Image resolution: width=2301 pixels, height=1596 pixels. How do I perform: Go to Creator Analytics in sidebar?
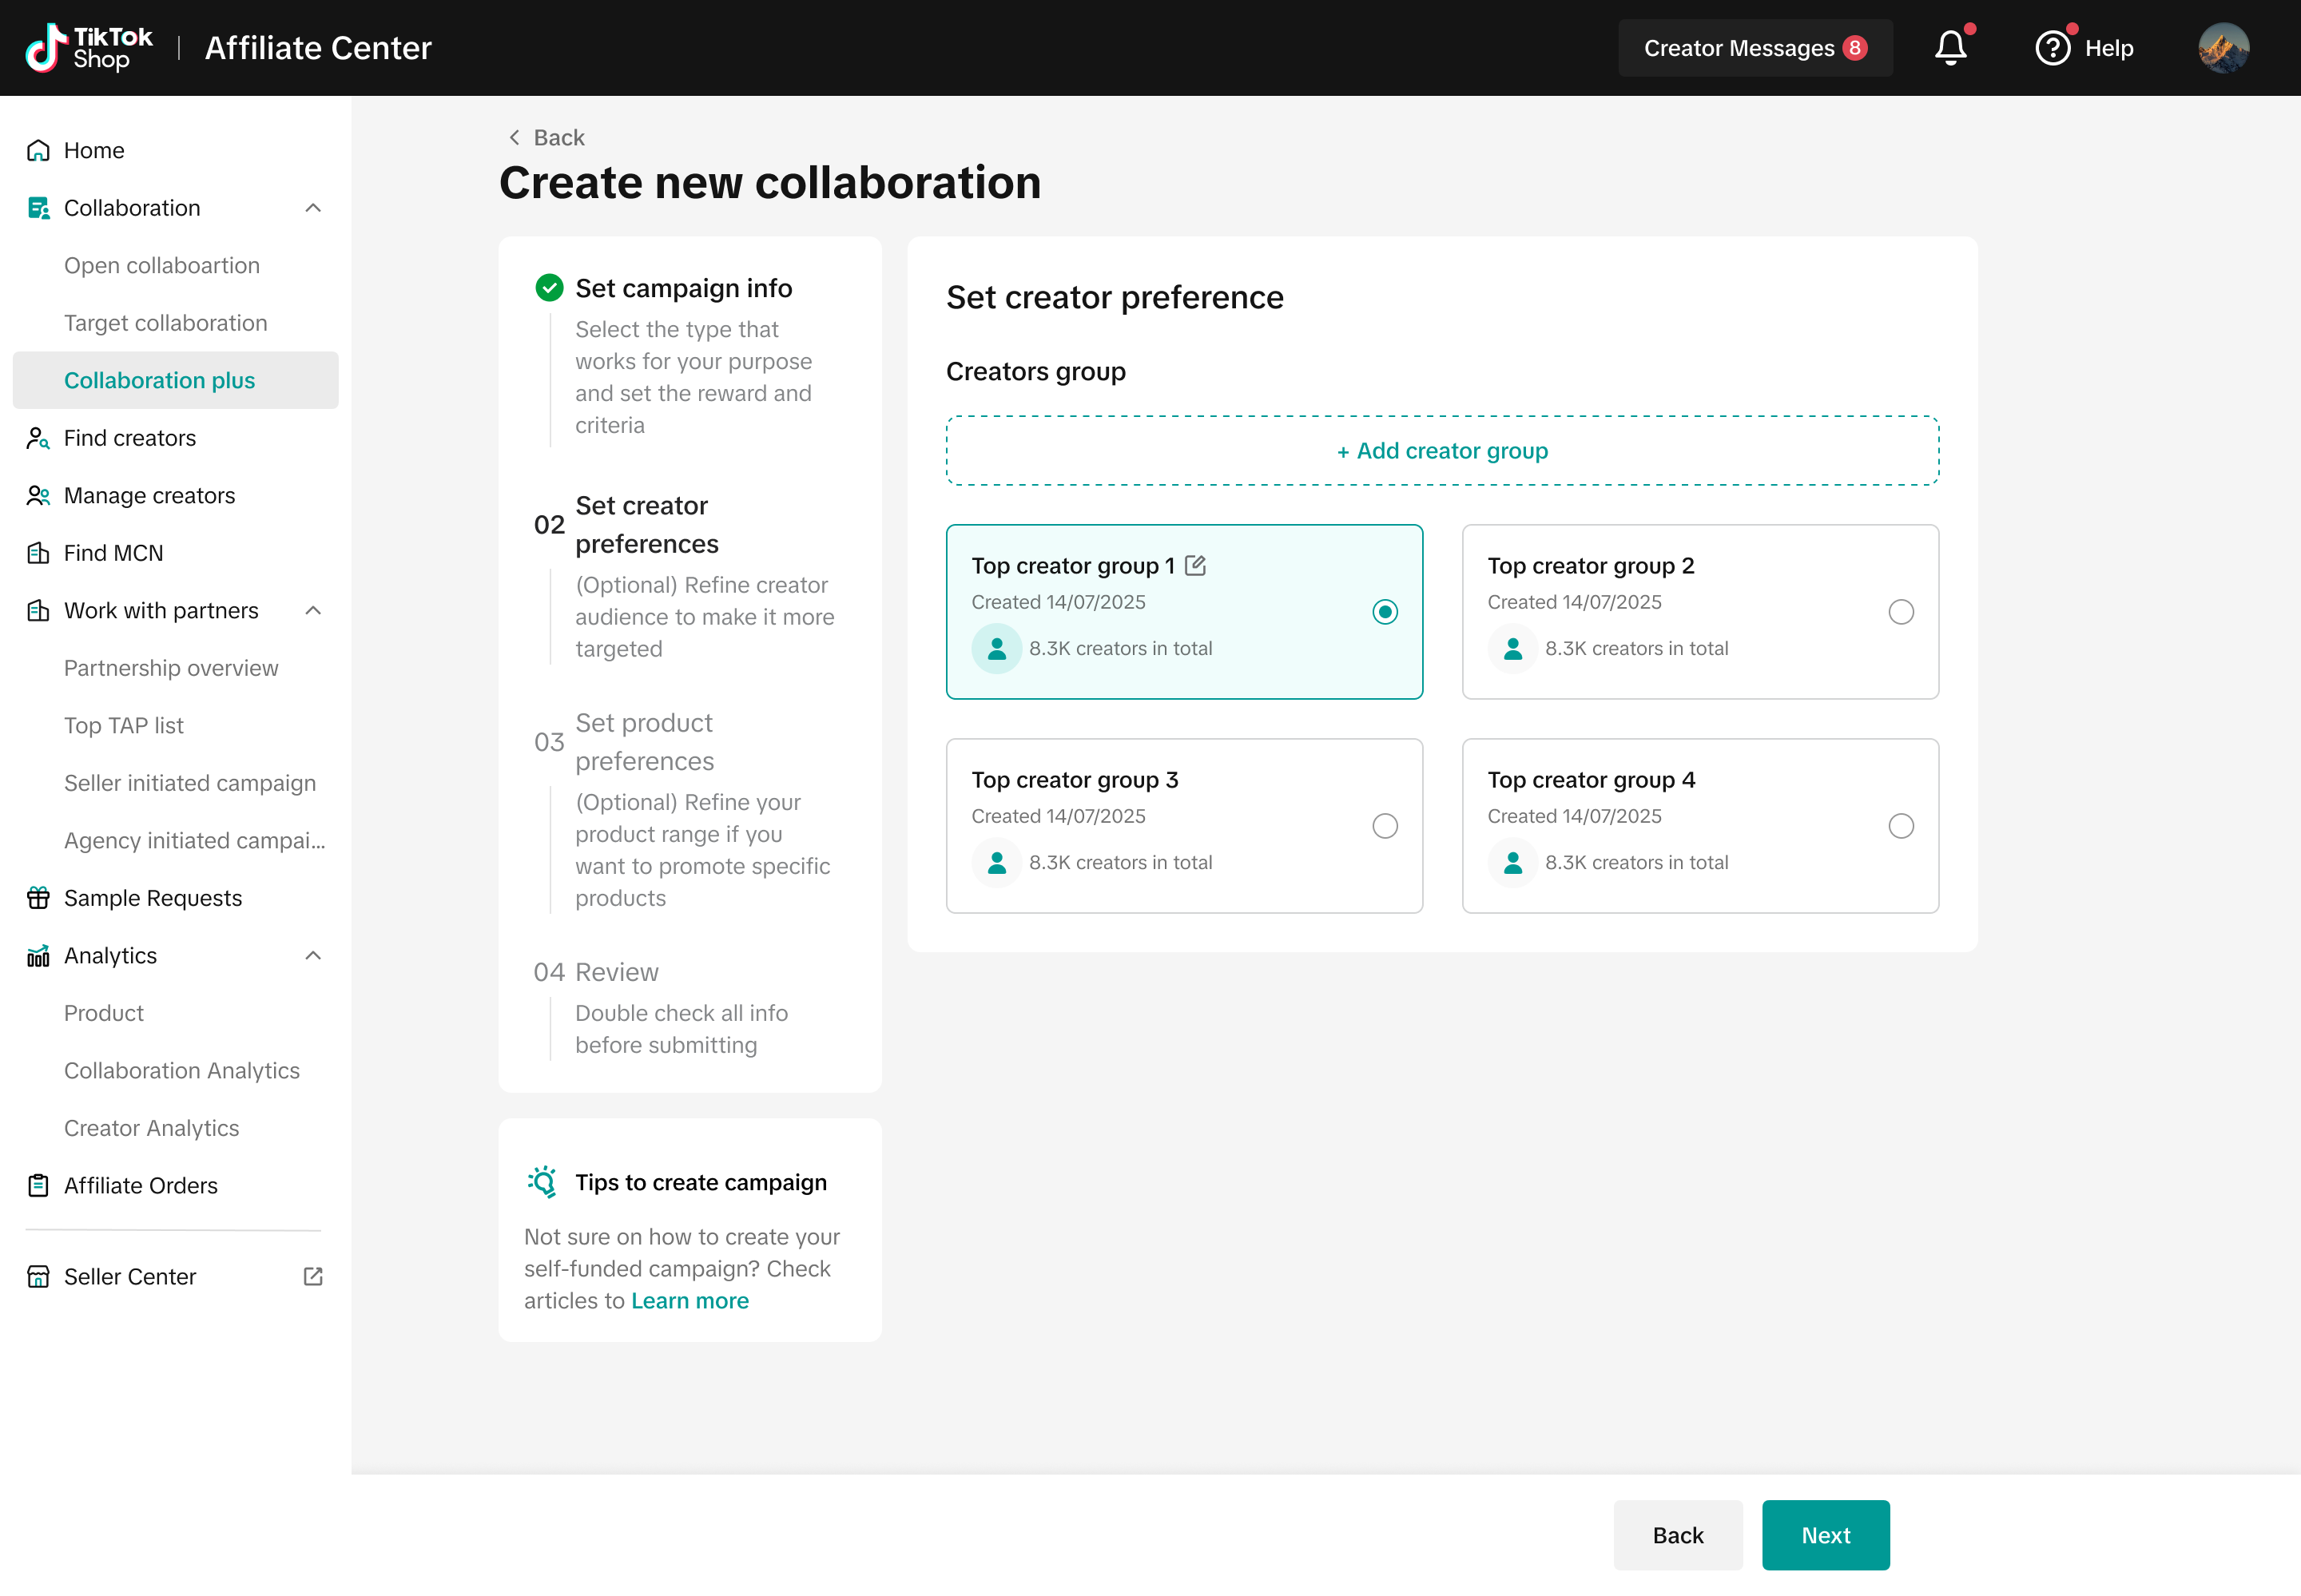tap(152, 1128)
